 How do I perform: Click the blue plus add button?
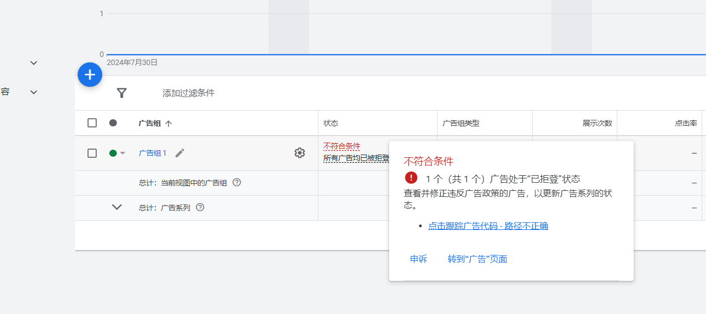click(x=90, y=75)
